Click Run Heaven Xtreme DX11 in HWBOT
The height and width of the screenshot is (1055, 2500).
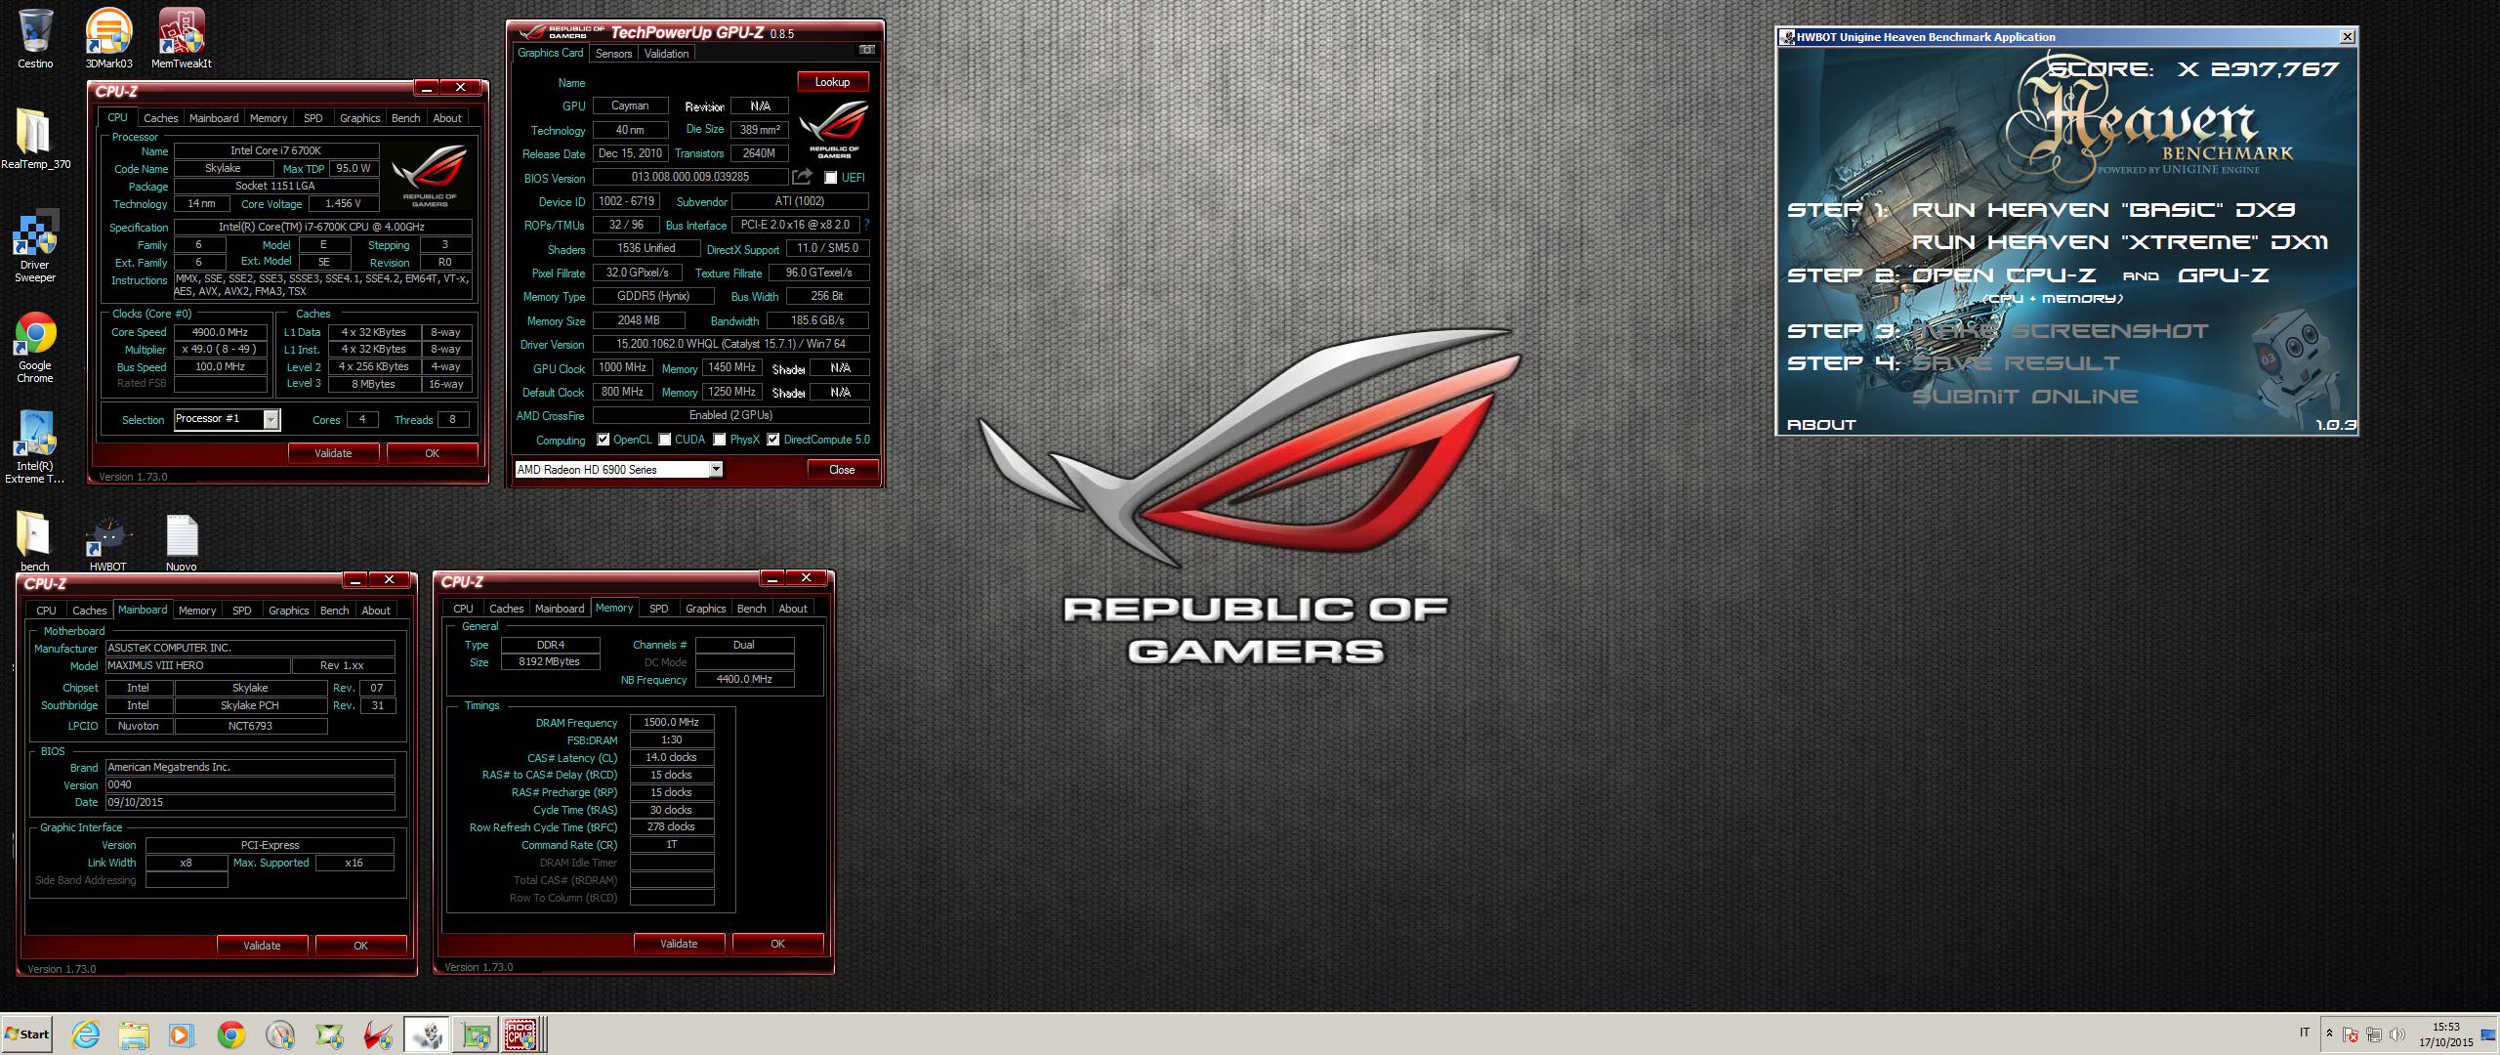tap(2119, 242)
